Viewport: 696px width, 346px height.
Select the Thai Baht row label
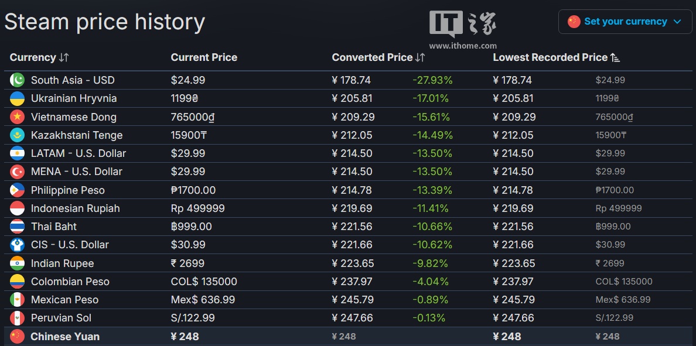coord(54,227)
